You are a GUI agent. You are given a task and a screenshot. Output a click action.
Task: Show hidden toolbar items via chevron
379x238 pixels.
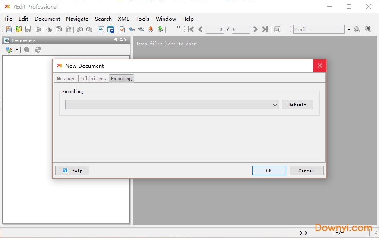pos(179,28)
